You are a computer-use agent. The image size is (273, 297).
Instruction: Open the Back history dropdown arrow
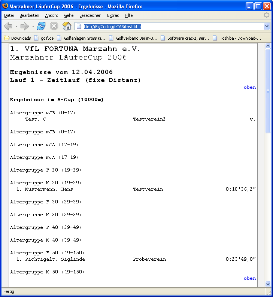(16, 26)
